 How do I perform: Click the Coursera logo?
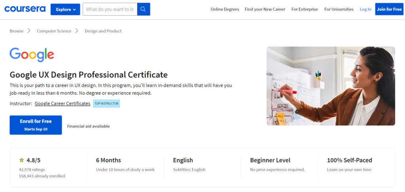25,9
